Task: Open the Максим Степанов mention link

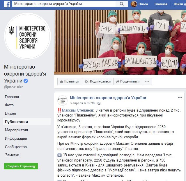Action: point(78,110)
